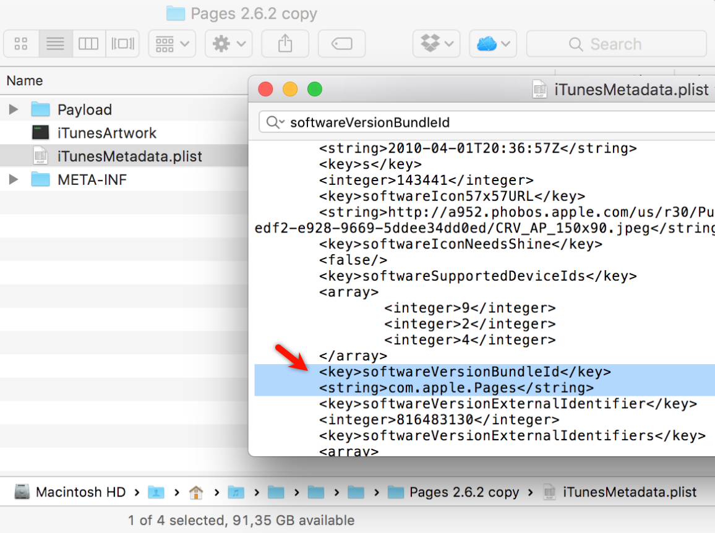Switch Finder to Cover Flow view
Image resolution: width=715 pixels, height=533 pixels.
click(122, 44)
